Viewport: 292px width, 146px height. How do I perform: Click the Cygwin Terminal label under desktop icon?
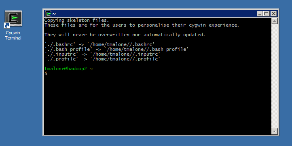click(x=13, y=35)
